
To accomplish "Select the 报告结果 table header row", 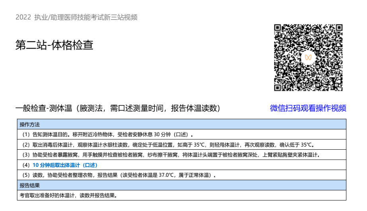I will (x=181, y=186).
